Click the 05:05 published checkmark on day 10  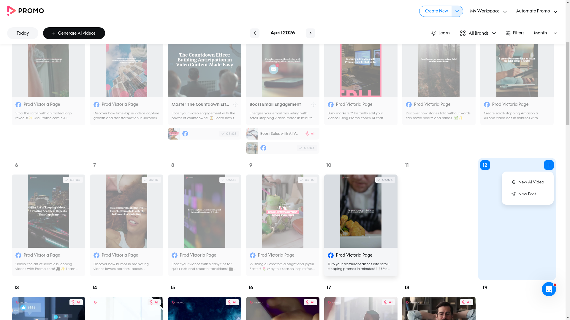click(x=379, y=180)
